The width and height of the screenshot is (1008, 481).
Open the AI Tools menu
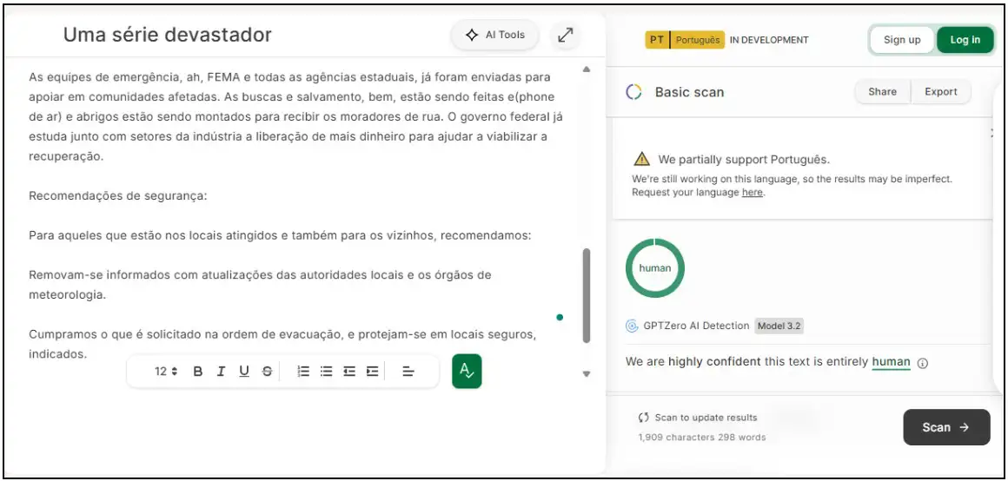pos(494,36)
